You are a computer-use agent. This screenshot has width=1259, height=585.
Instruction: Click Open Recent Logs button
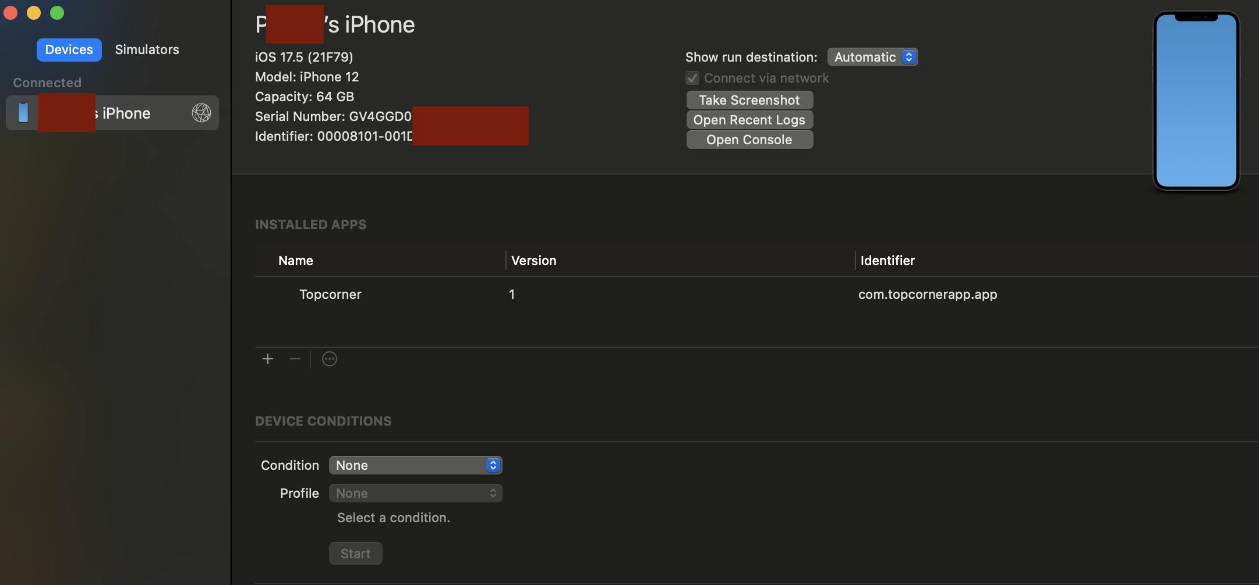pyautogui.click(x=749, y=120)
